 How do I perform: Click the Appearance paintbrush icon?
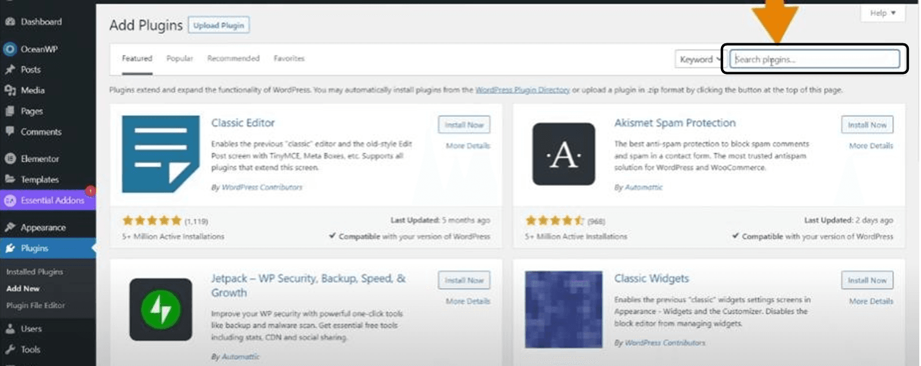pos(10,227)
